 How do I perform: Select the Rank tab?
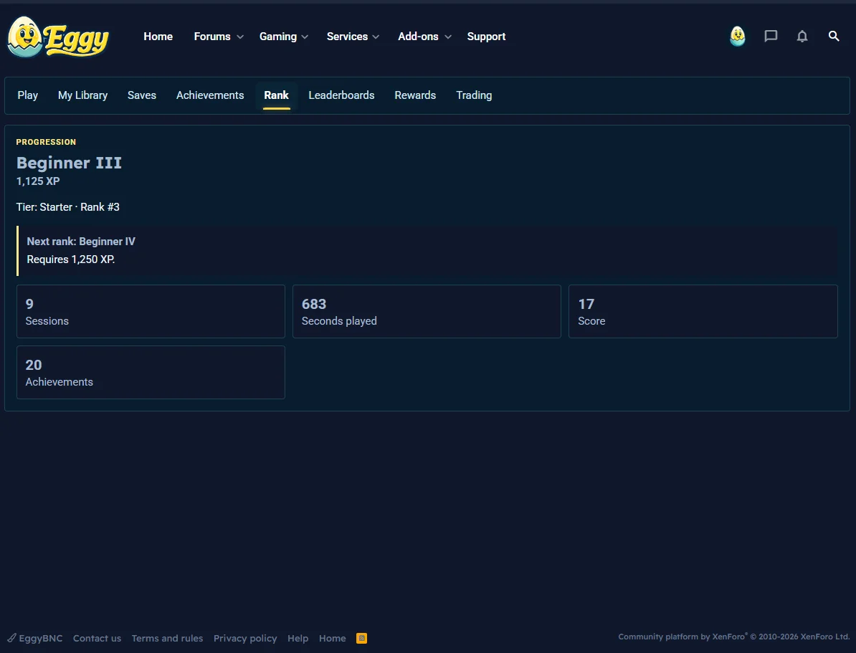pos(276,95)
